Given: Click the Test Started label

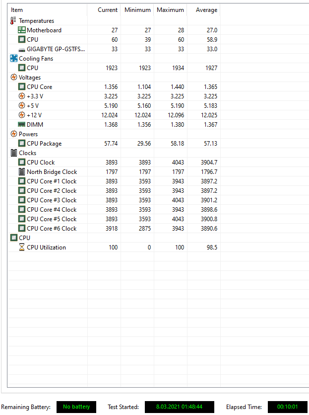Looking at the screenshot, I should (123, 407).
